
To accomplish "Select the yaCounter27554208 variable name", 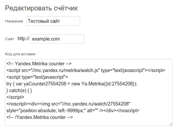I will 45,84.
